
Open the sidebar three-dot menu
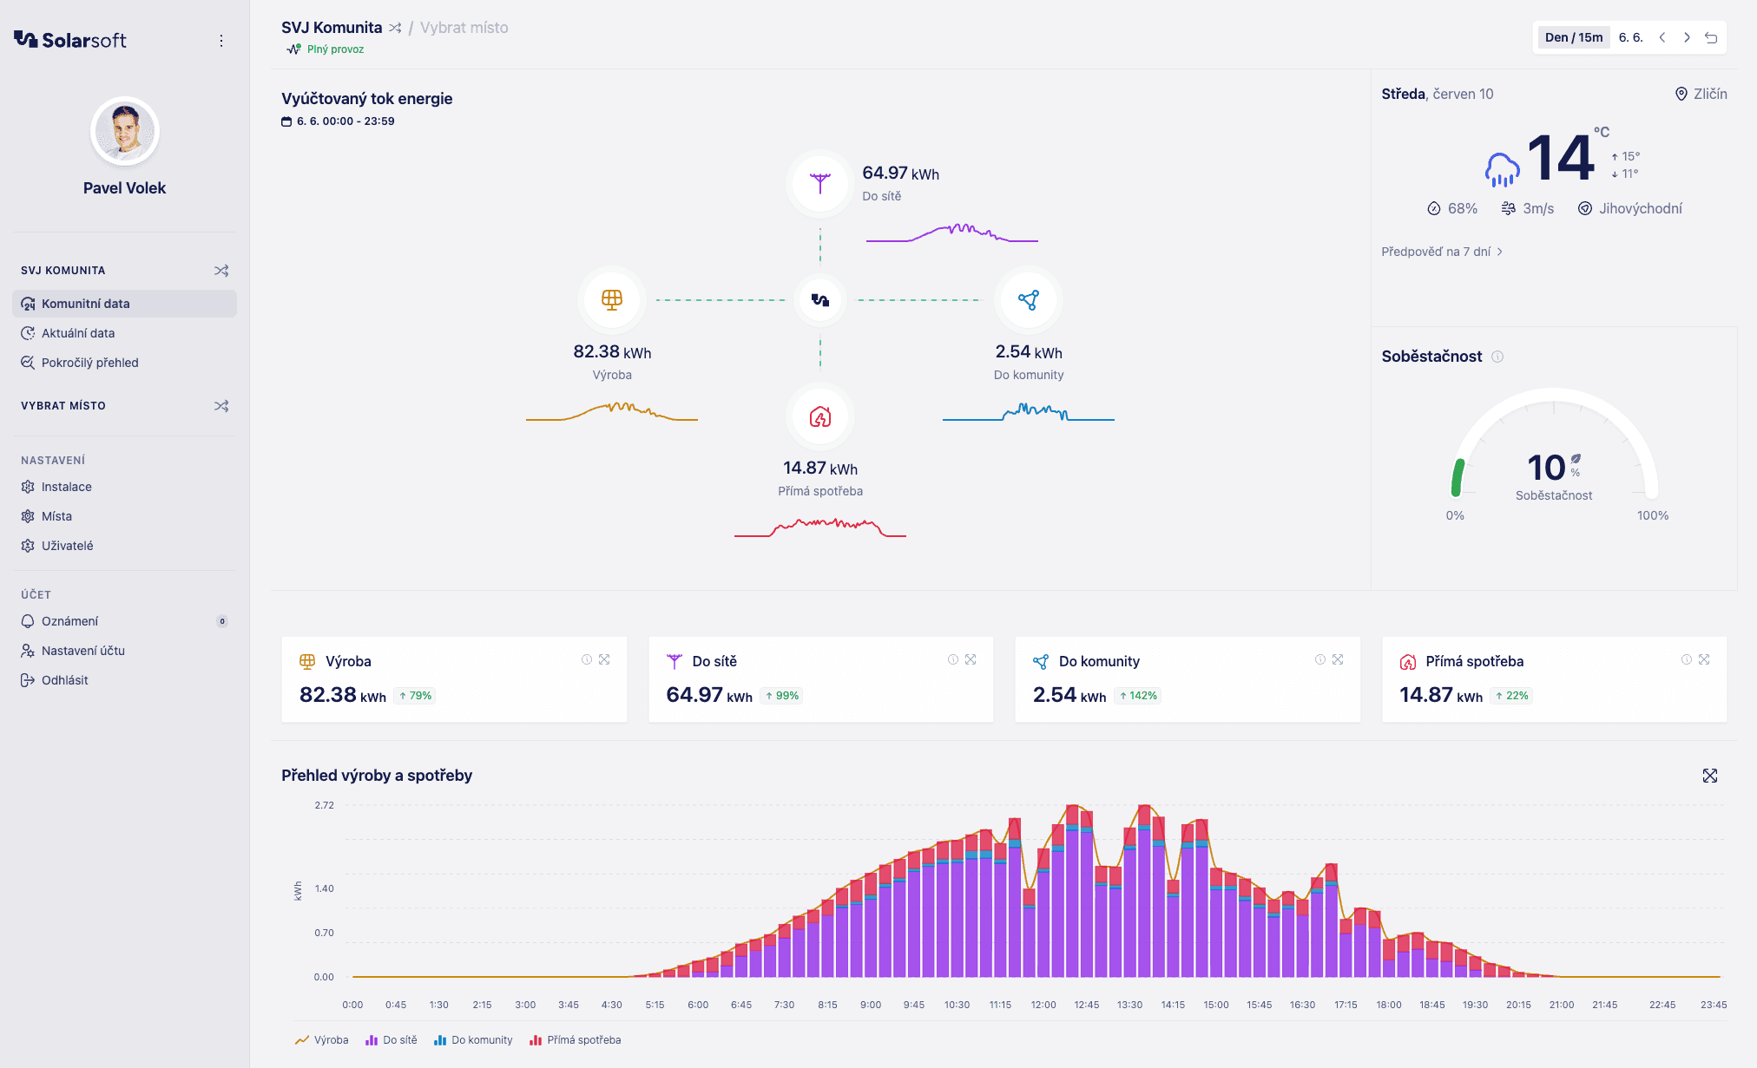221,41
